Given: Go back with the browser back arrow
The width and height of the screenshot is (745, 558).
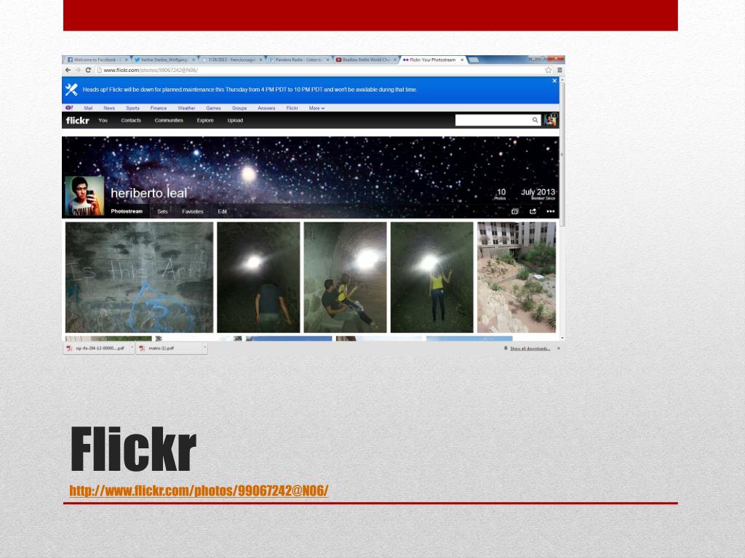Looking at the screenshot, I should (68, 70).
